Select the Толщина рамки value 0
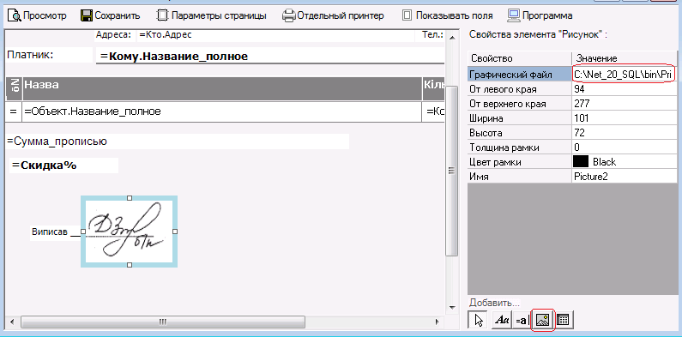682x337 pixels. click(x=625, y=147)
